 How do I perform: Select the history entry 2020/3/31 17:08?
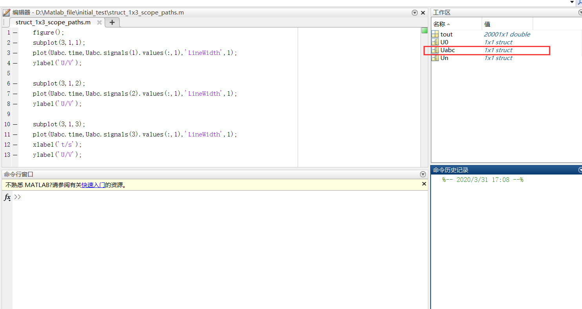point(483,180)
